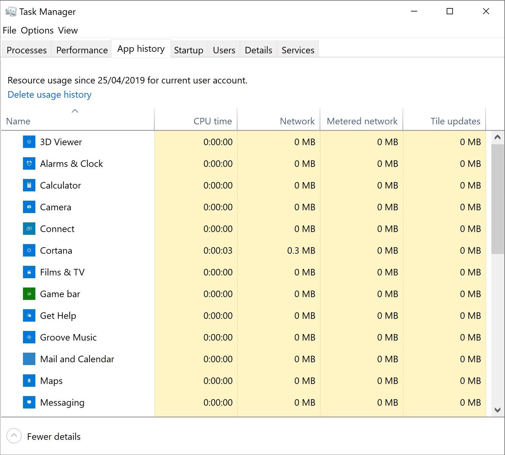Sort by Tile updates column header
This screenshot has height=455, width=505.
tap(444, 119)
